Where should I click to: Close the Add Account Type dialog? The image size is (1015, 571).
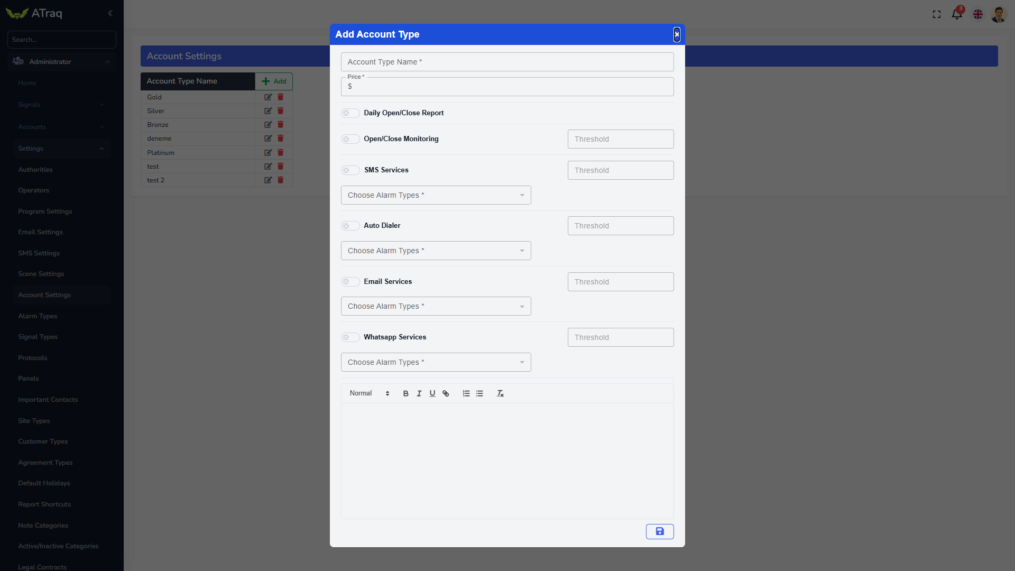677,34
